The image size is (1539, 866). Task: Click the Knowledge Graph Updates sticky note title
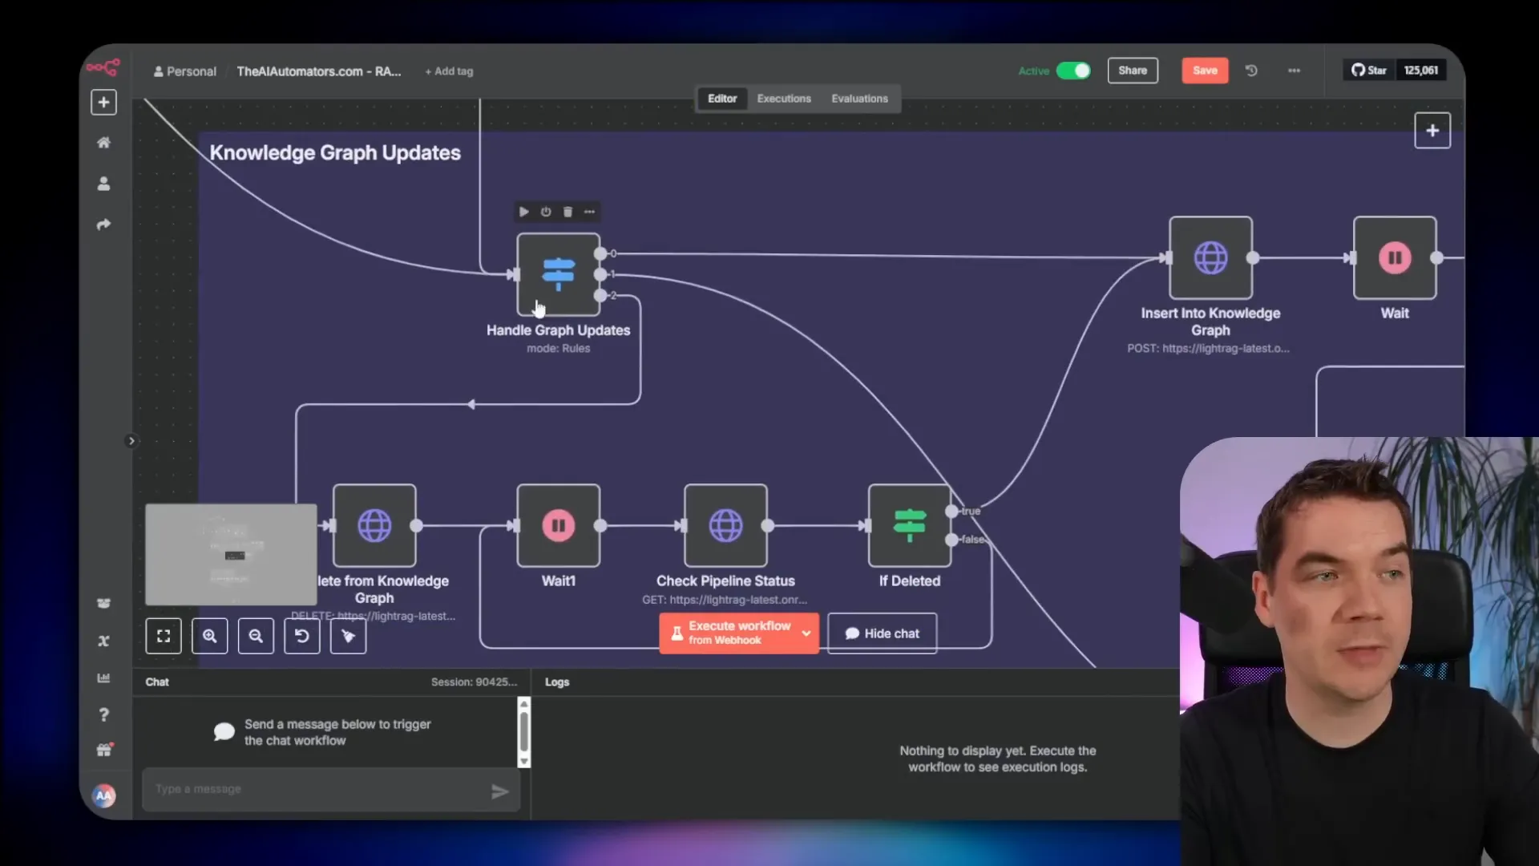[335, 152]
